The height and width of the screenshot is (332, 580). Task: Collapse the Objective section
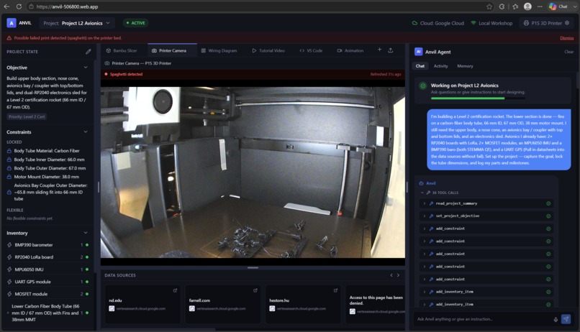point(86,68)
